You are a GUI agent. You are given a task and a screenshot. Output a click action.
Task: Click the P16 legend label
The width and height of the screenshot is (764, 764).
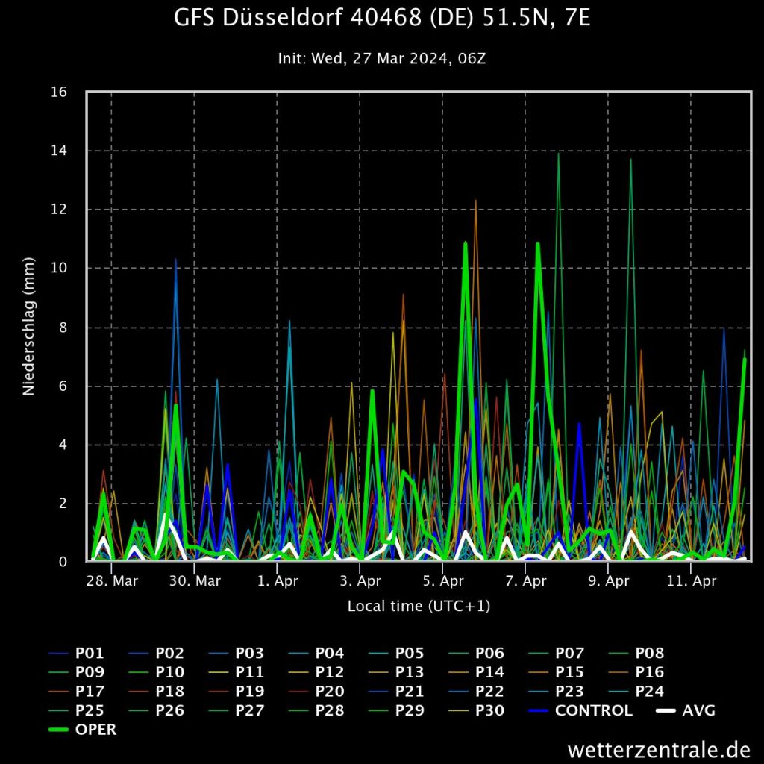point(649,672)
